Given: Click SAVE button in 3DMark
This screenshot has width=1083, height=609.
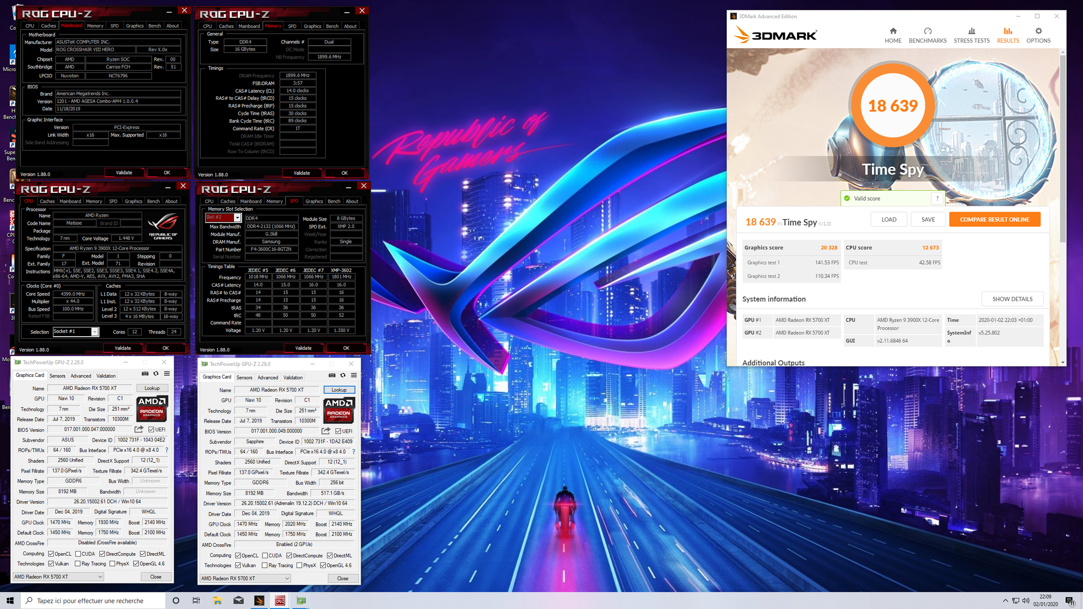Looking at the screenshot, I should (928, 220).
